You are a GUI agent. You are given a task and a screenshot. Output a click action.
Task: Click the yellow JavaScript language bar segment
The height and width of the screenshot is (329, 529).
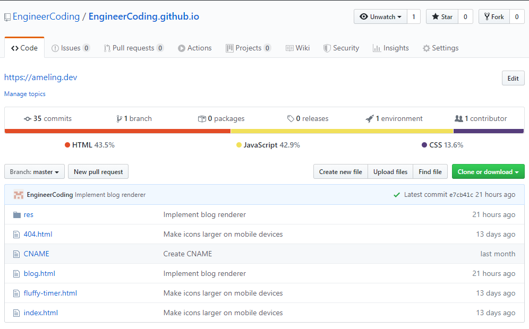342,131
